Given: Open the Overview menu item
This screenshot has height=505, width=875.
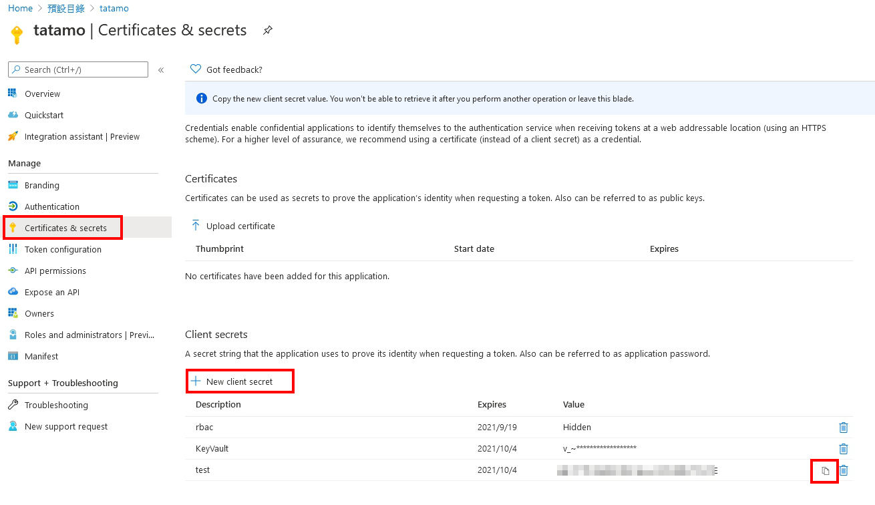Looking at the screenshot, I should (x=42, y=94).
